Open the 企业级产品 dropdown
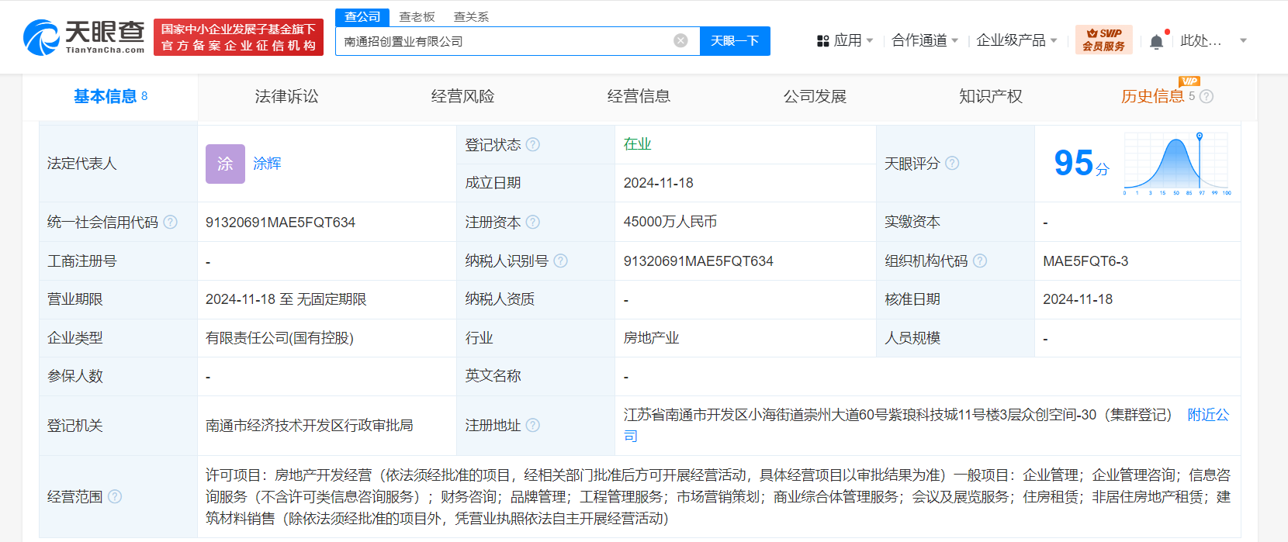This screenshot has height=542, width=1288. tap(1016, 40)
